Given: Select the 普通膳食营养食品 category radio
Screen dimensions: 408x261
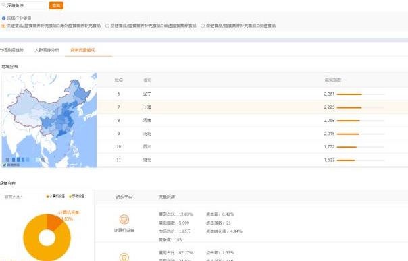Looking at the screenshot, I should pos(107,26).
